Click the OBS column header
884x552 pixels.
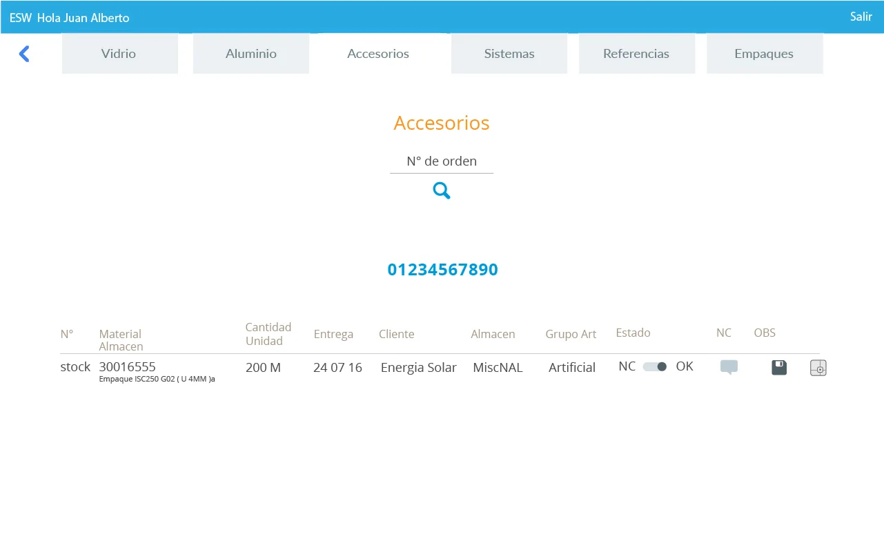pyautogui.click(x=765, y=333)
